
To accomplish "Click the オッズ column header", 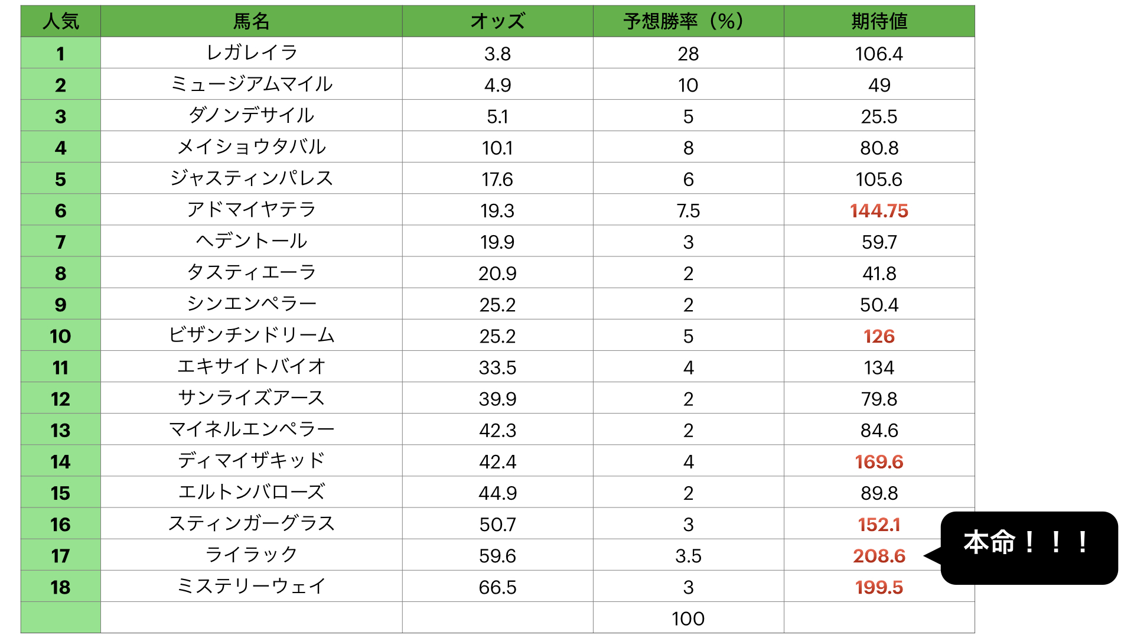I will 497,21.
